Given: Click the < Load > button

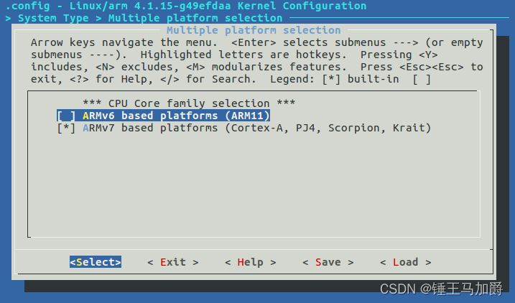Looking at the screenshot, I should pyautogui.click(x=405, y=262).
